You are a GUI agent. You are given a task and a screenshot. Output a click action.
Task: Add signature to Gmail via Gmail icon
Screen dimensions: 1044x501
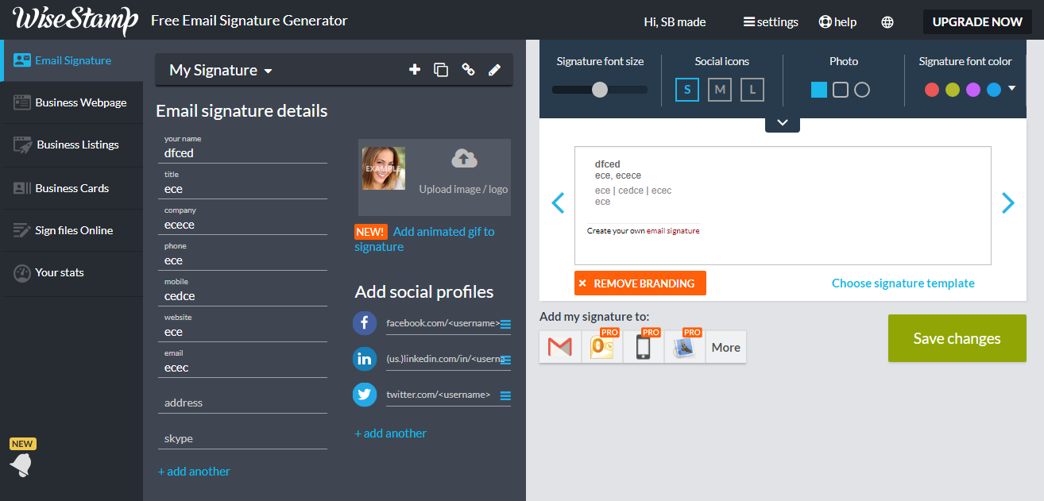coord(560,347)
